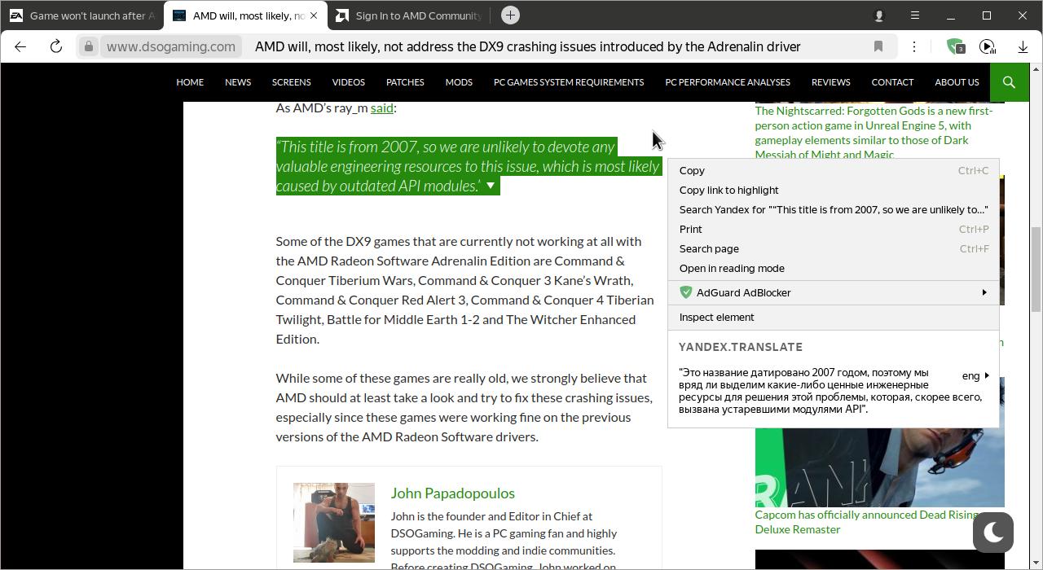Click the dropdown arrow after the highlighted quote
This screenshot has width=1043, height=570.
[491, 186]
